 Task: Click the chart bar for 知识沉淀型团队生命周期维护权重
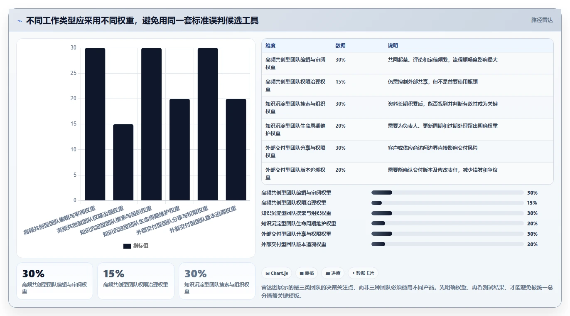point(179,150)
